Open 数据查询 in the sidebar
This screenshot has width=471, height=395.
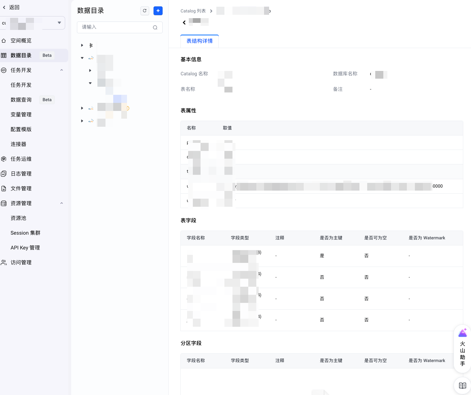pos(21,100)
